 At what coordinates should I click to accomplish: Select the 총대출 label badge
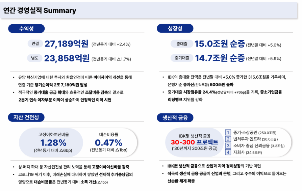tap(182, 44)
